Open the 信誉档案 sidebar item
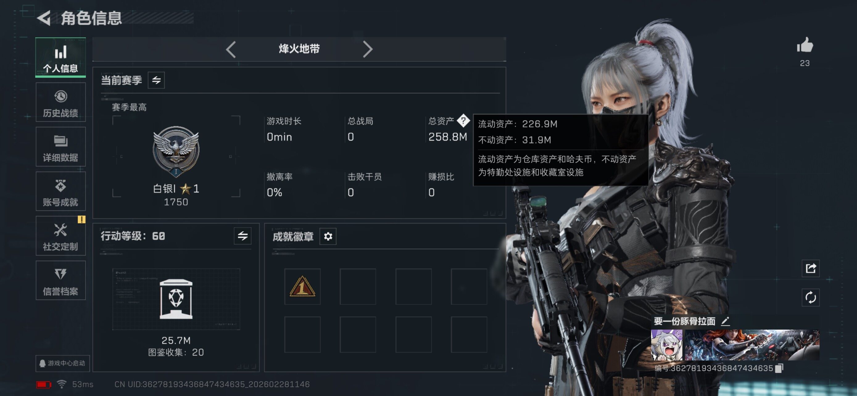The width and height of the screenshot is (857, 396). [60, 281]
